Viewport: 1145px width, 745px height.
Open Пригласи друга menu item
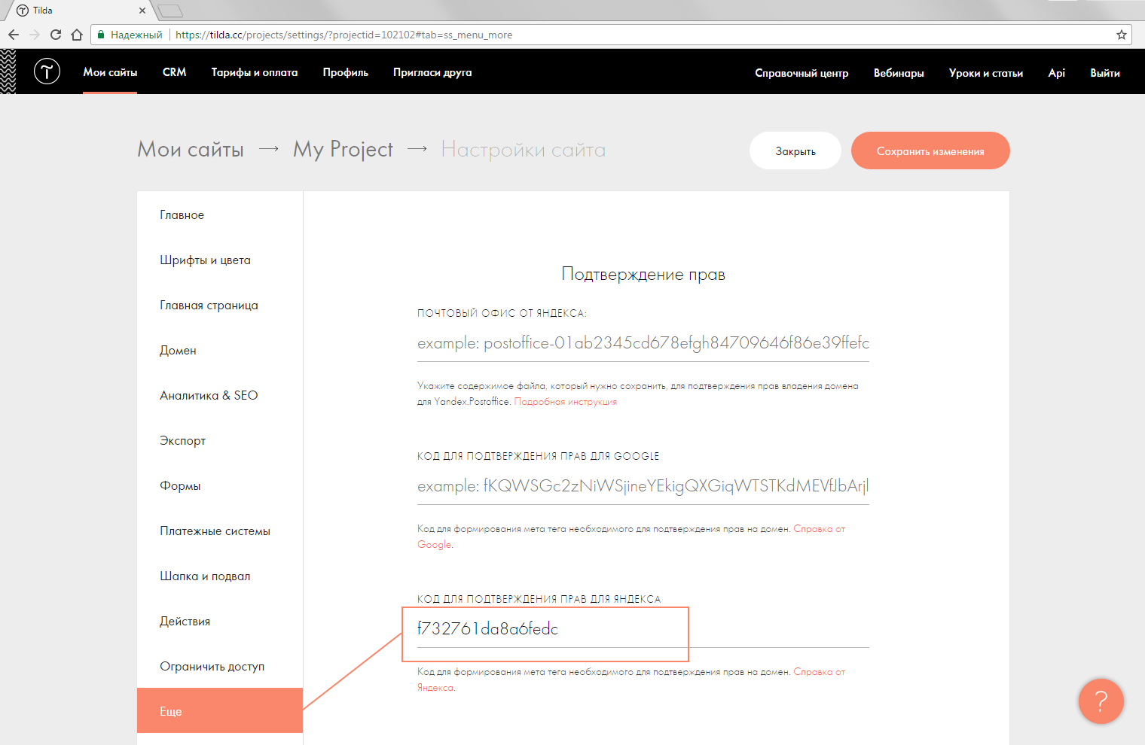click(432, 72)
